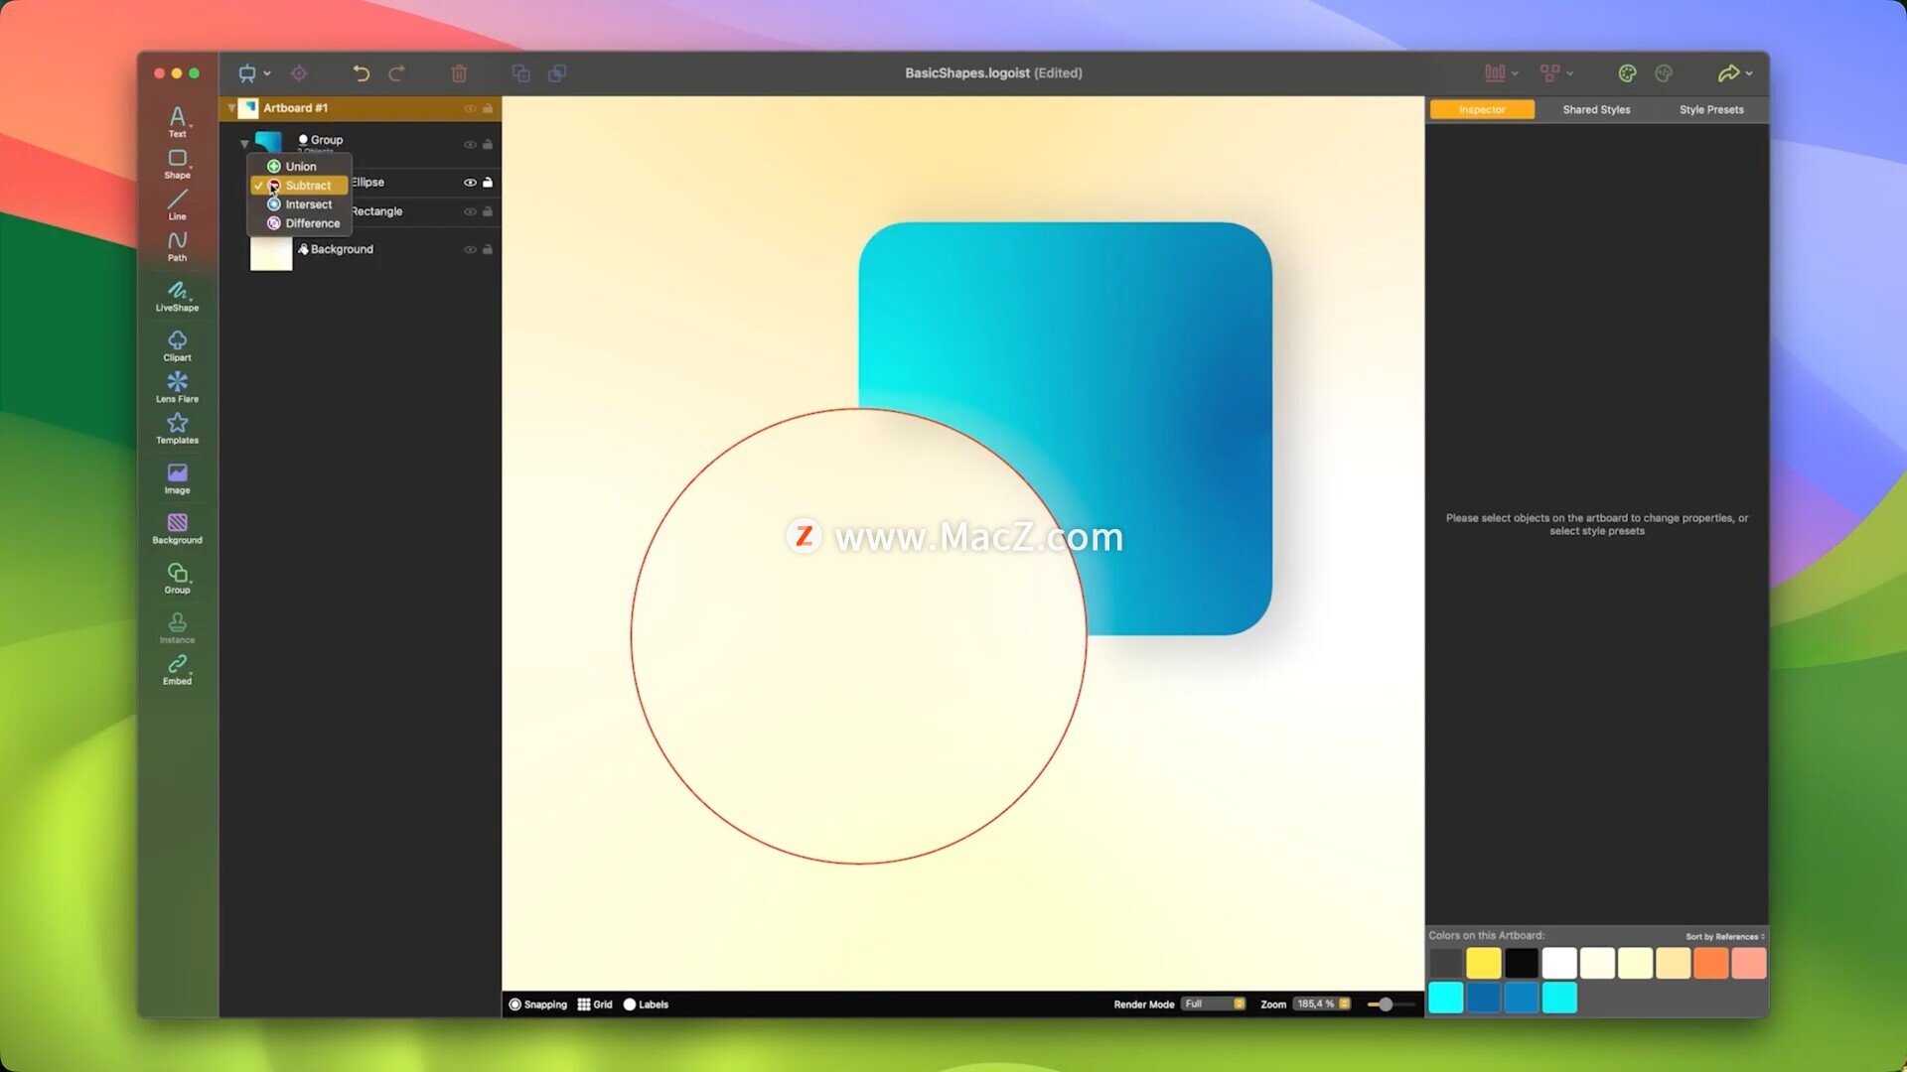Click the Background layer thumbnail
Screen dimensions: 1907x1072
click(x=270, y=252)
